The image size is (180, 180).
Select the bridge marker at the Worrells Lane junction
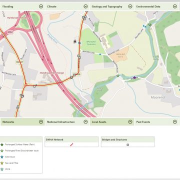pyautogui.click(x=79, y=56)
